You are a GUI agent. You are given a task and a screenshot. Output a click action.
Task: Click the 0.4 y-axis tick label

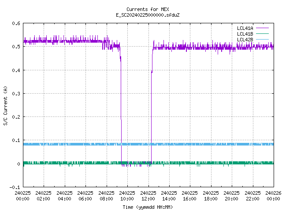click(16, 70)
